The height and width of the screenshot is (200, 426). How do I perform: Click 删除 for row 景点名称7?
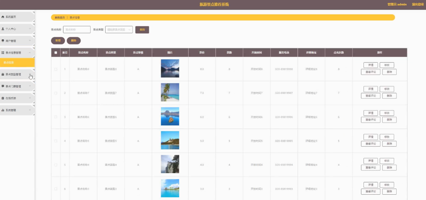[389, 96]
